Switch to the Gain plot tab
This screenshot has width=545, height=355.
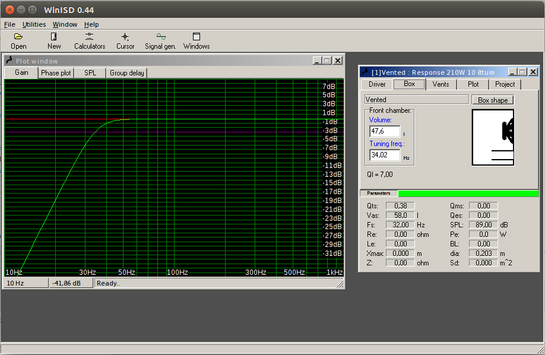click(x=21, y=72)
